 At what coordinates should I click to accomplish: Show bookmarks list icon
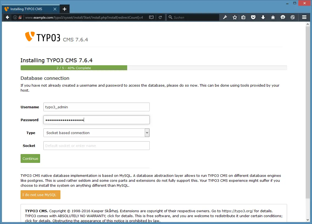[243, 17]
